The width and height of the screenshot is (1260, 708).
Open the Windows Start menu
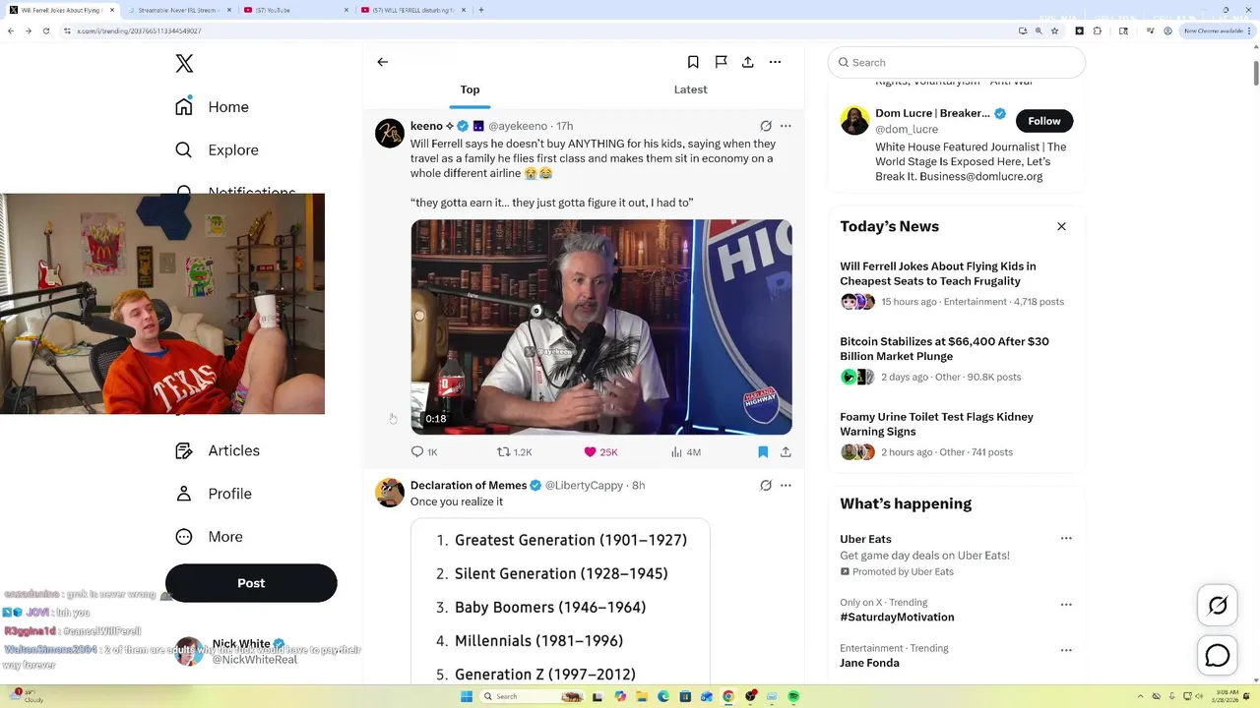(468, 696)
